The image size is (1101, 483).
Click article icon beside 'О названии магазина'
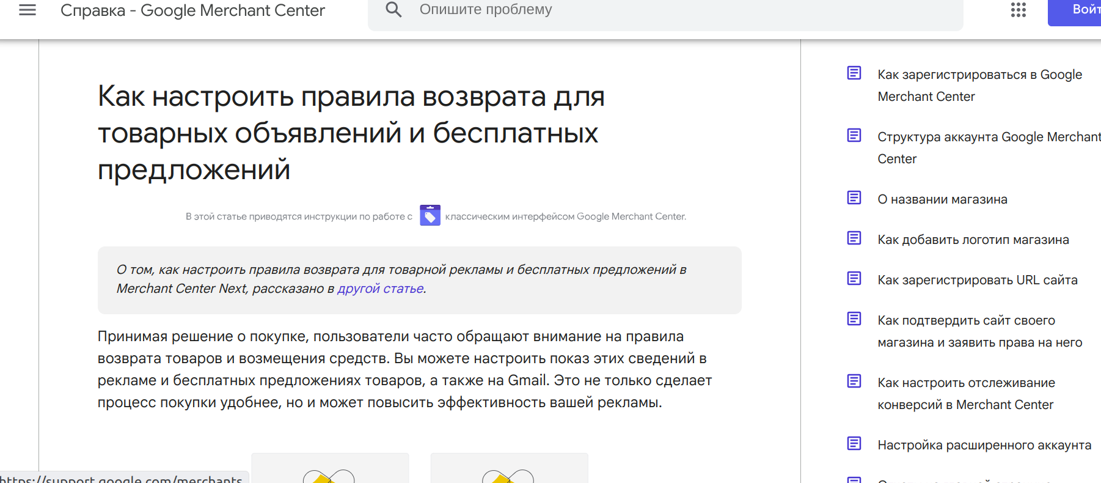pos(854,198)
